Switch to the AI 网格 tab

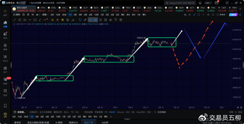click(59, 122)
